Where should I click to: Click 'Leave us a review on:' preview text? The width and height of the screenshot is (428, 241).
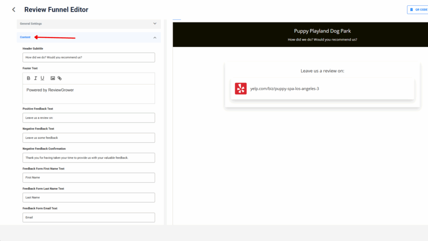pos(322,71)
